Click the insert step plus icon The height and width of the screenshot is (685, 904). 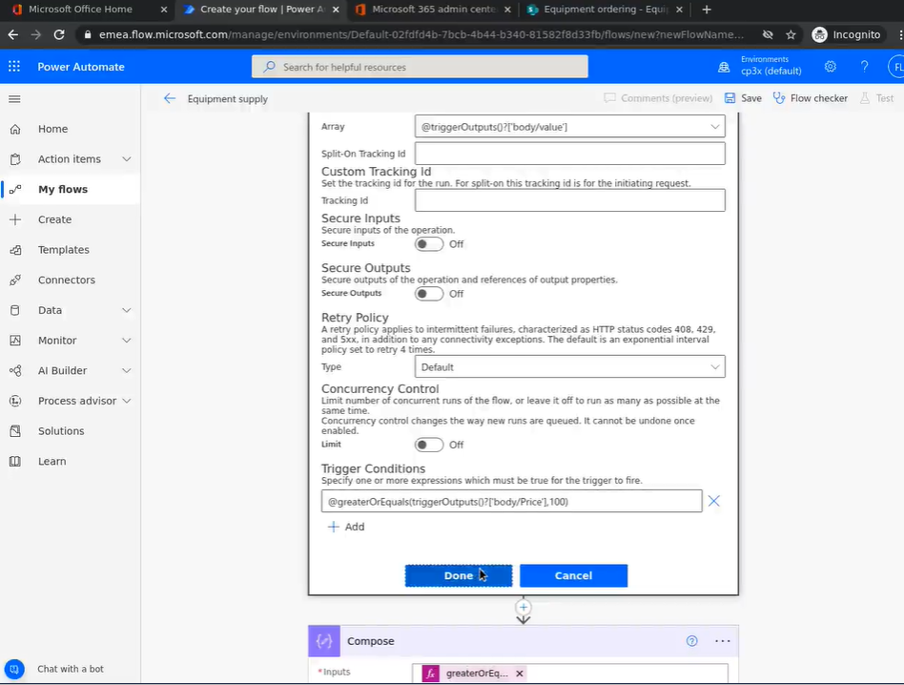(x=523, y=607)
